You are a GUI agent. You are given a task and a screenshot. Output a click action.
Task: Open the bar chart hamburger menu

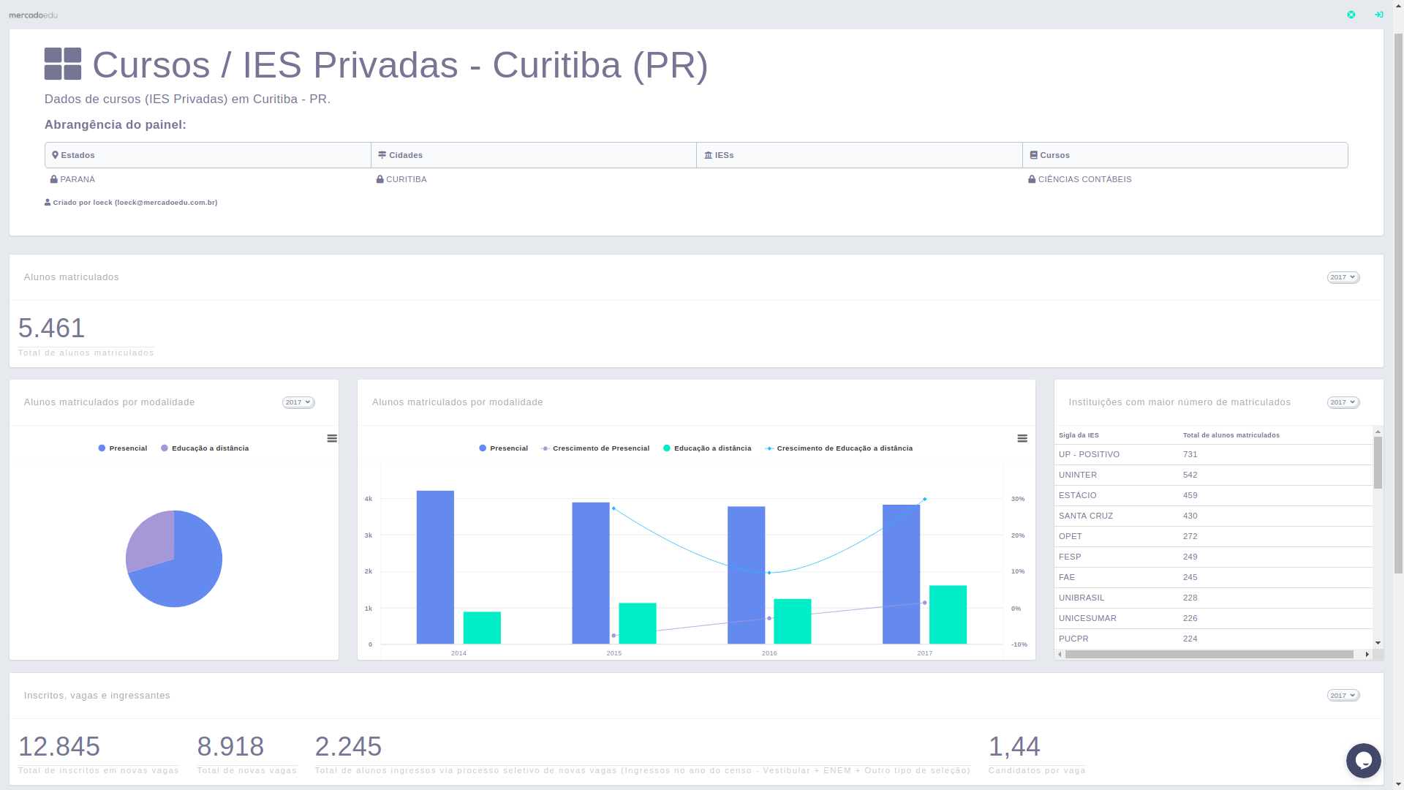pyautogui.click(x=1022, y=438)
